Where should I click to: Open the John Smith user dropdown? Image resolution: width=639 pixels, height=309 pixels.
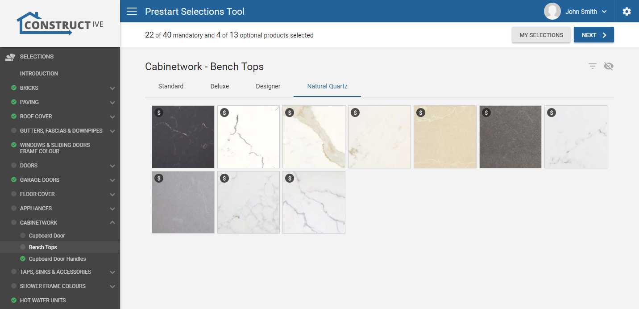604,12
